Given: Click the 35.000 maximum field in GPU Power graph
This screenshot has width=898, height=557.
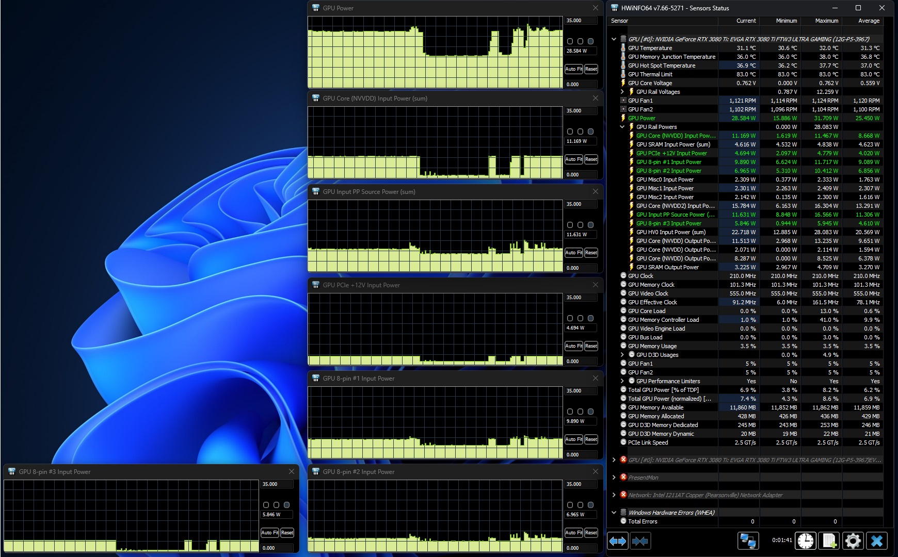Looking at the screenshot, I should (581, 21).
